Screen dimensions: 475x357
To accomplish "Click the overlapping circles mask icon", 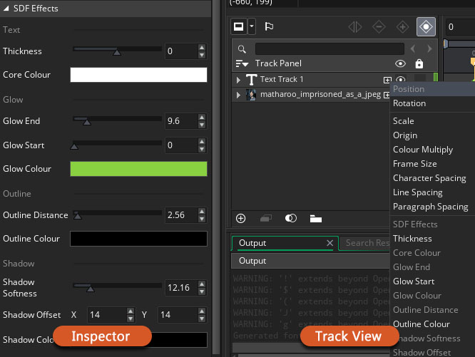I will [291, 218].
